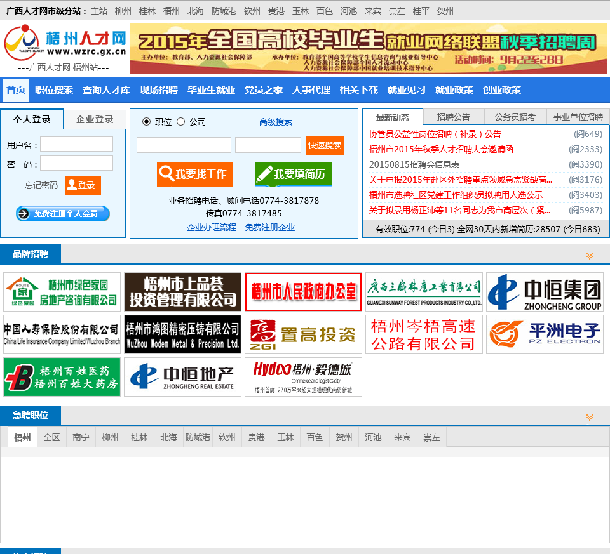Open the 免费注册企业 link

269,227
